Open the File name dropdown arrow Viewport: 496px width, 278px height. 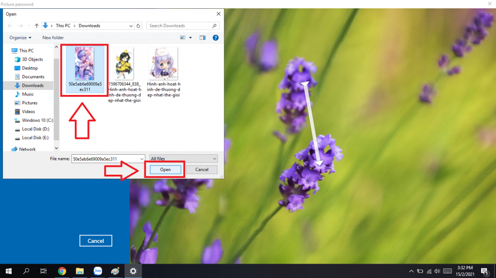[x=142, y=159]
